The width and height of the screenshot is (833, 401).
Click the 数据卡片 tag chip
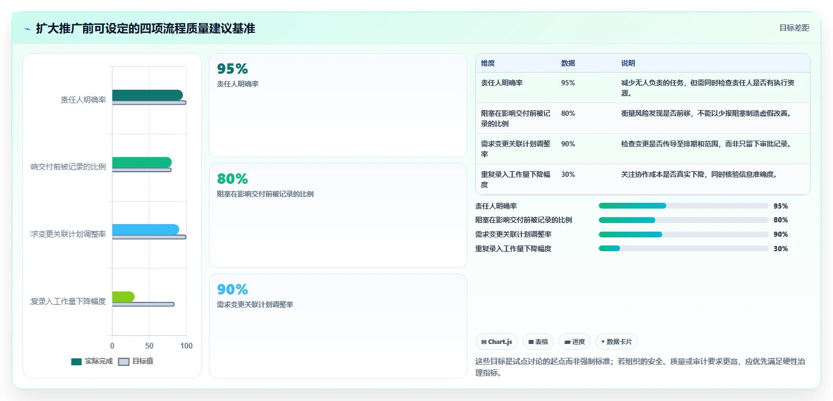pos(617,342)
